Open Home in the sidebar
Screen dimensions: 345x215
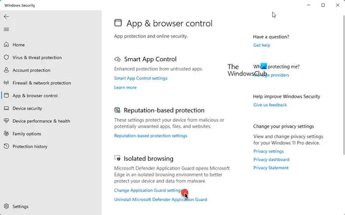click(x=19, y=45)
